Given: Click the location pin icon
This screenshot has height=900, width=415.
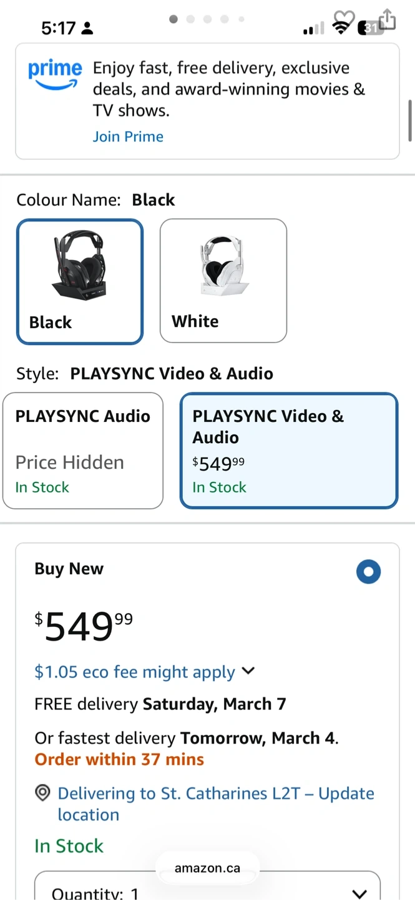Looking at the screenshot, I should (x=42, y=793).
